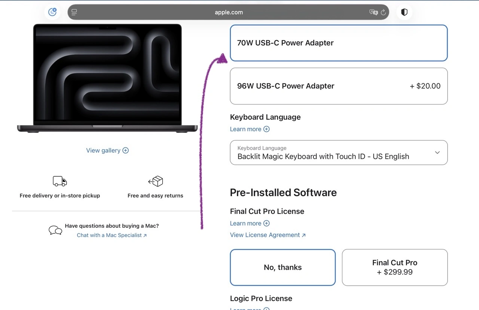Expand Learn more under Final Cut Pro License
The image size is (479, 310).
click(x=250, y=224)
